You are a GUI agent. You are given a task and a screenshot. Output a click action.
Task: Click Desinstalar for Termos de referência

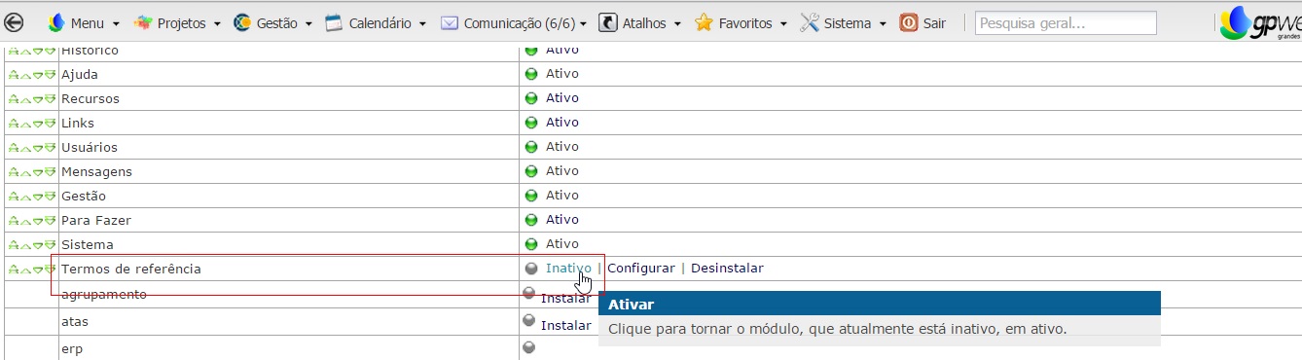click(x=727, y=269)
